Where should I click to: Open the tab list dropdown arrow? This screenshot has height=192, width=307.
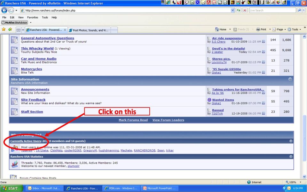pyautogui.click(x=23, y=30)
